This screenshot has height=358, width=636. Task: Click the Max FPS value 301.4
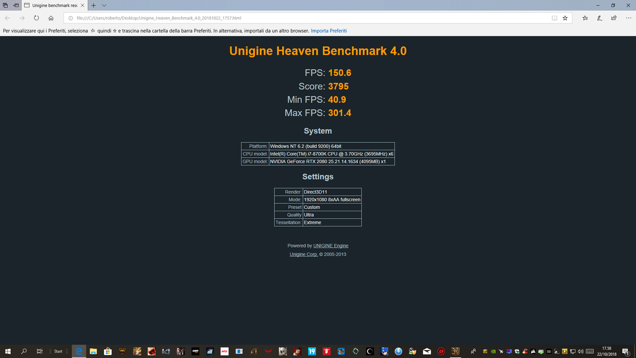[x=340, y=113]
